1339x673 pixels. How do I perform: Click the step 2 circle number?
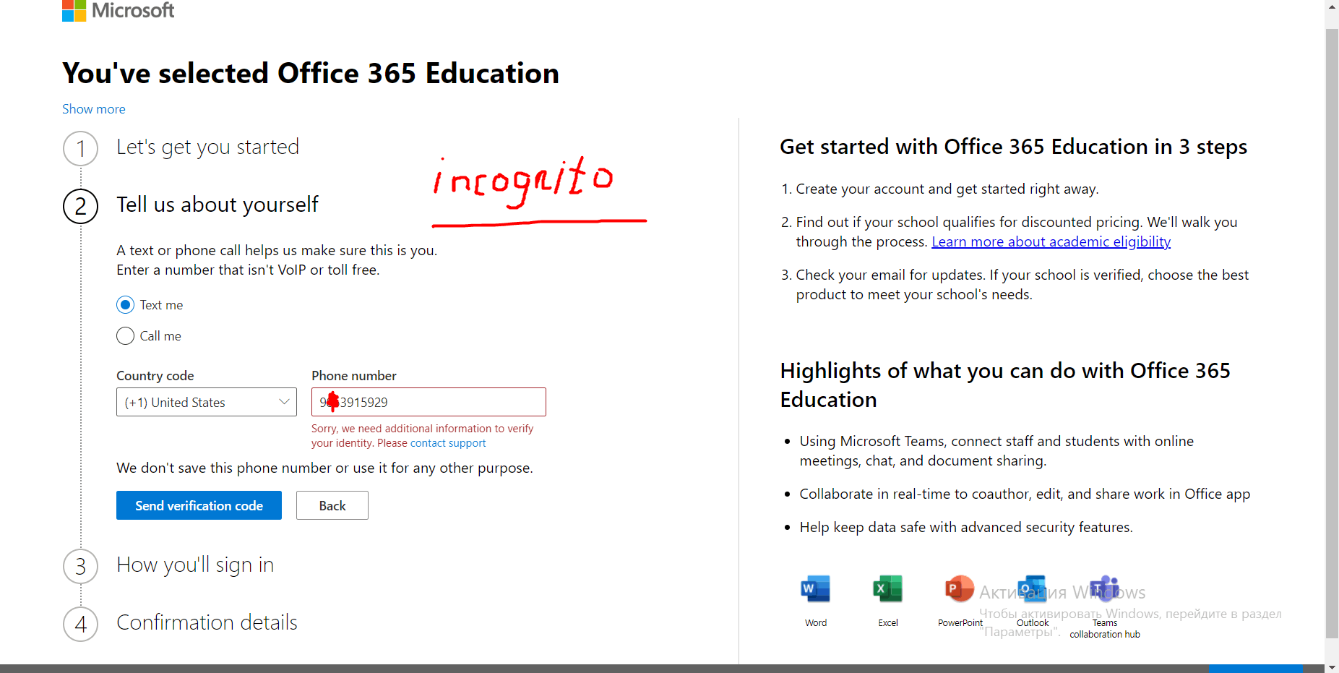click(81, 206)
